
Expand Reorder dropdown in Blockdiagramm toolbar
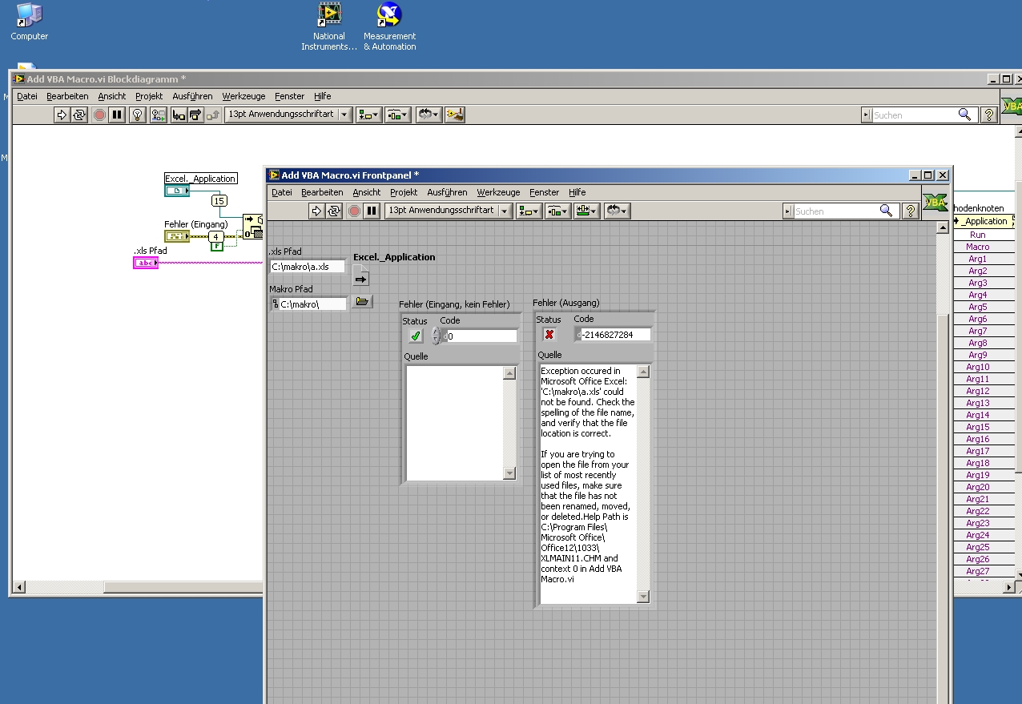point(428,115)
